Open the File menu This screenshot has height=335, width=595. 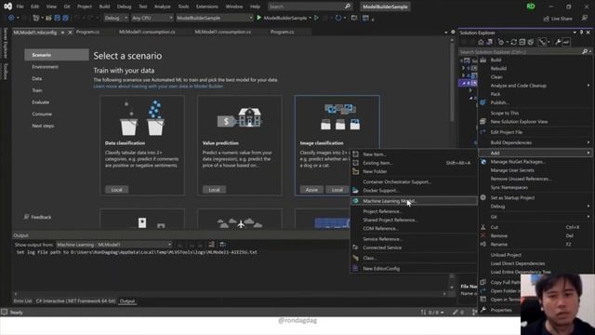pyautogui.click(x=20, y=7)
